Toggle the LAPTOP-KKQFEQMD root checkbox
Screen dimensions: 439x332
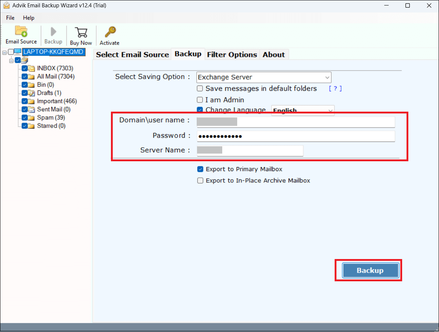[11, 52]
